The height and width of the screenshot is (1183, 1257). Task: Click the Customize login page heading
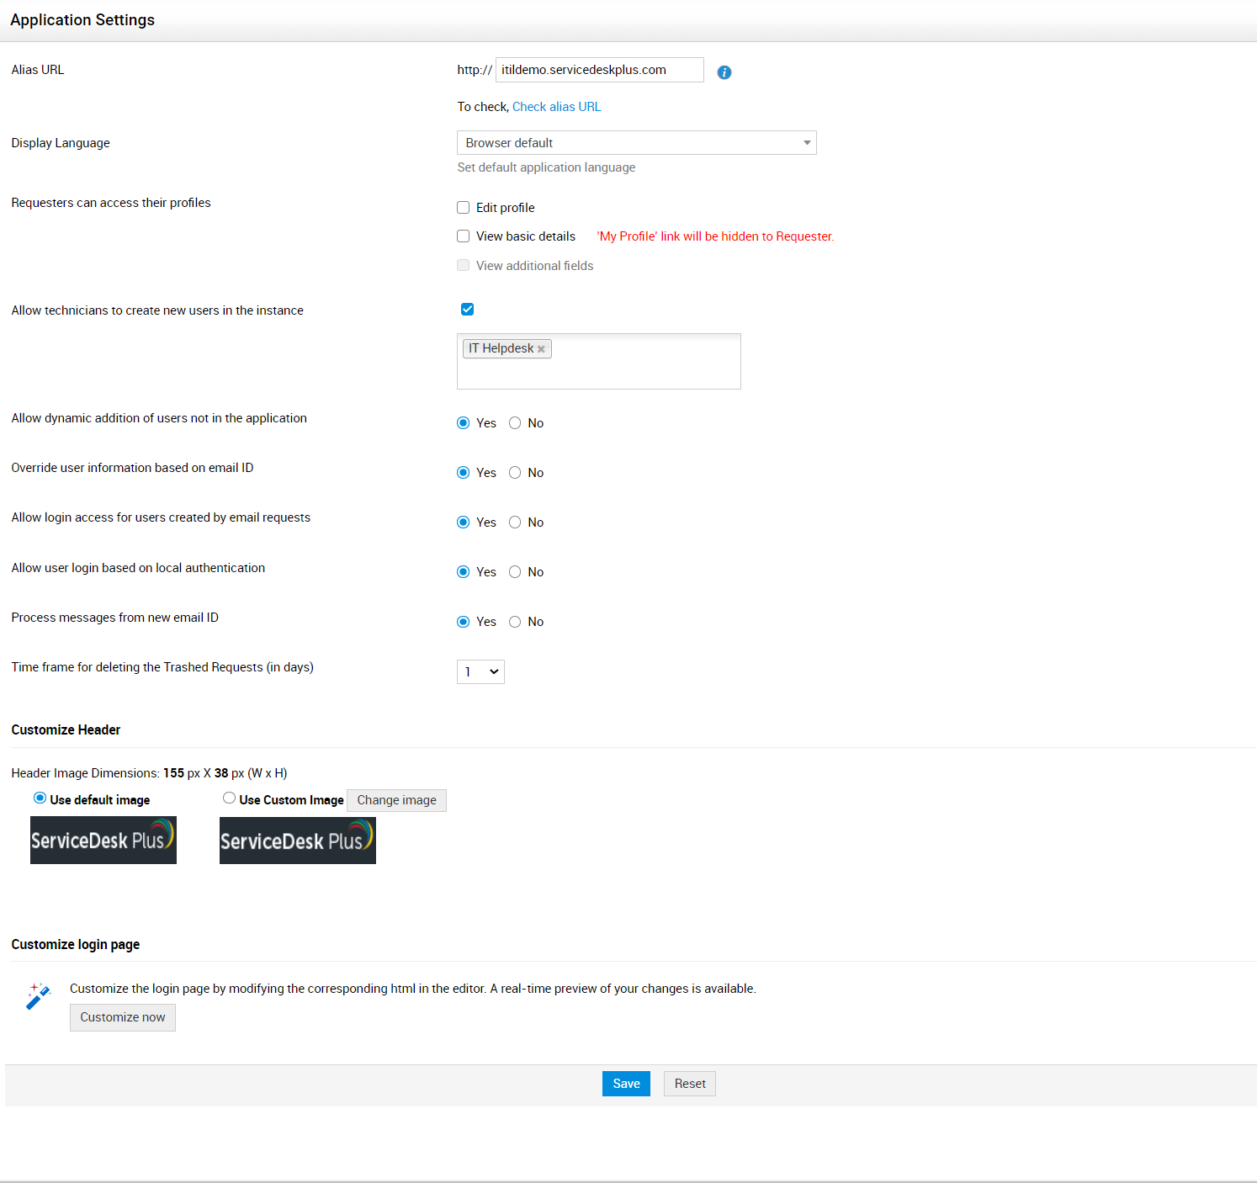point(76,944)
